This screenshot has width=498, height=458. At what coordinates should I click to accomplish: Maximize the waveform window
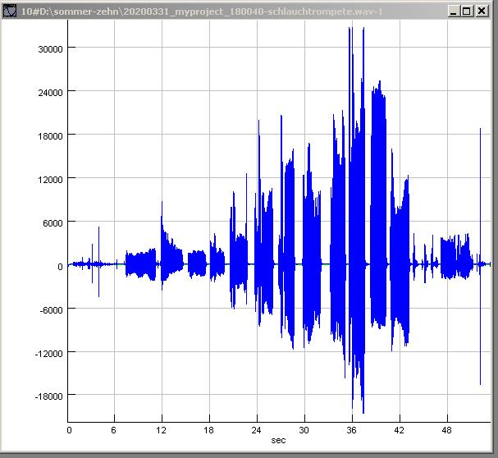pyautogui.click(x=467, y=11)
